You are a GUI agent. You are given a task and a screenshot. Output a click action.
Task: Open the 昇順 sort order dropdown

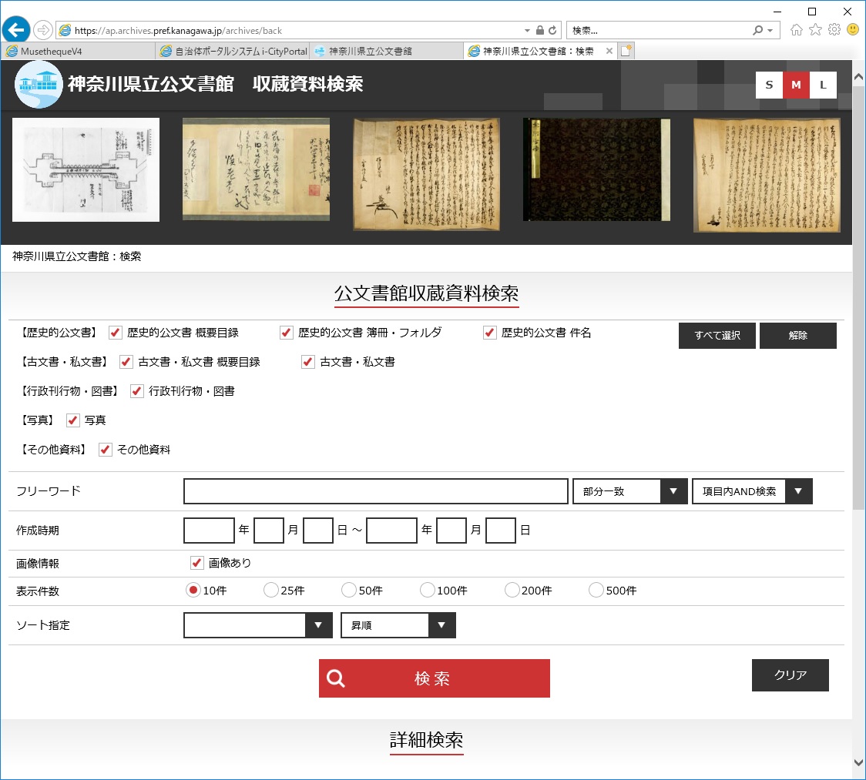click(398, 625)
